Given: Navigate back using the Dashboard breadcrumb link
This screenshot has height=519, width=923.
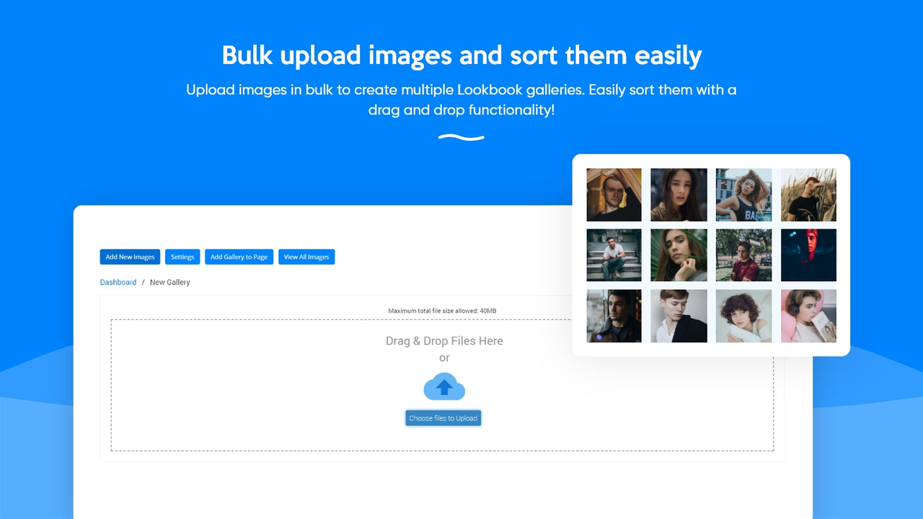Looking at the screenshot, I should coord(118,282).
